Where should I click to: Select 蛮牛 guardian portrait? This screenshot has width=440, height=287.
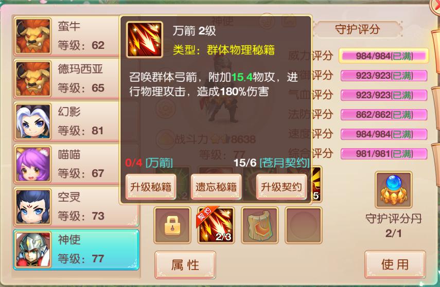(33, 36)
